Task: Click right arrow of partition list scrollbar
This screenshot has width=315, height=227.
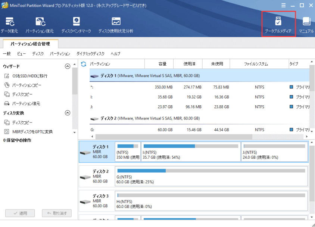Action: click(307, 137)
